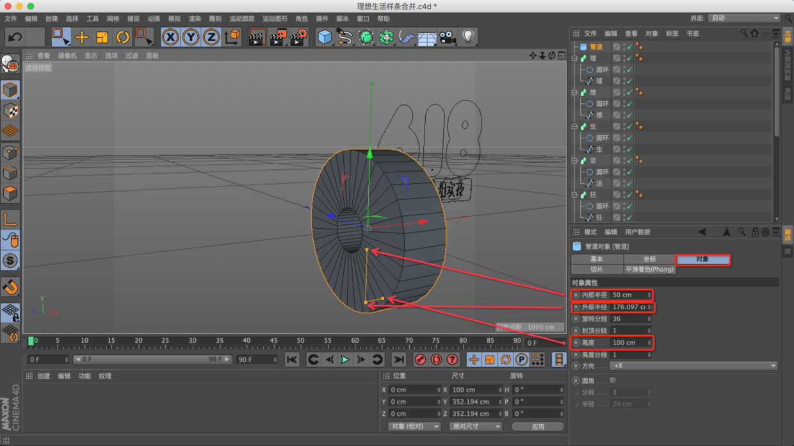Open the array modeling objects icon
The width and height of the screenshot is (794, 446).
pos(386,37)
